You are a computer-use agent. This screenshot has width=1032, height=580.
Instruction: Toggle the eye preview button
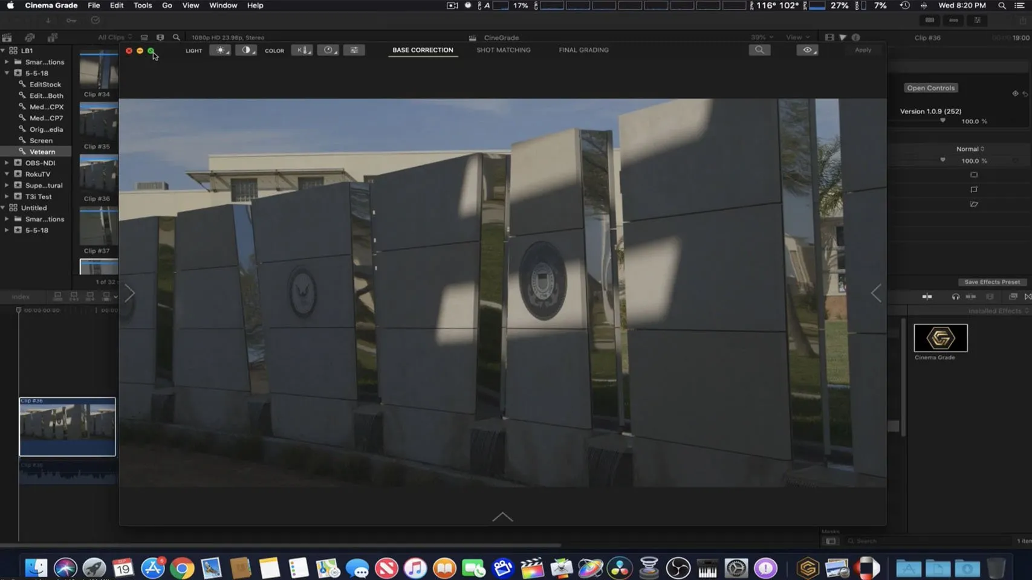click(807, 50)
